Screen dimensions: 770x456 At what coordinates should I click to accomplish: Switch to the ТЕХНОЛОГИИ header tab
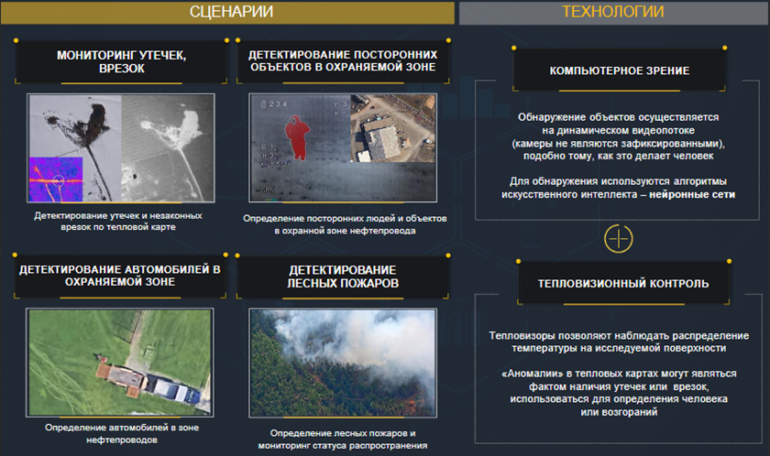[613, 12]
